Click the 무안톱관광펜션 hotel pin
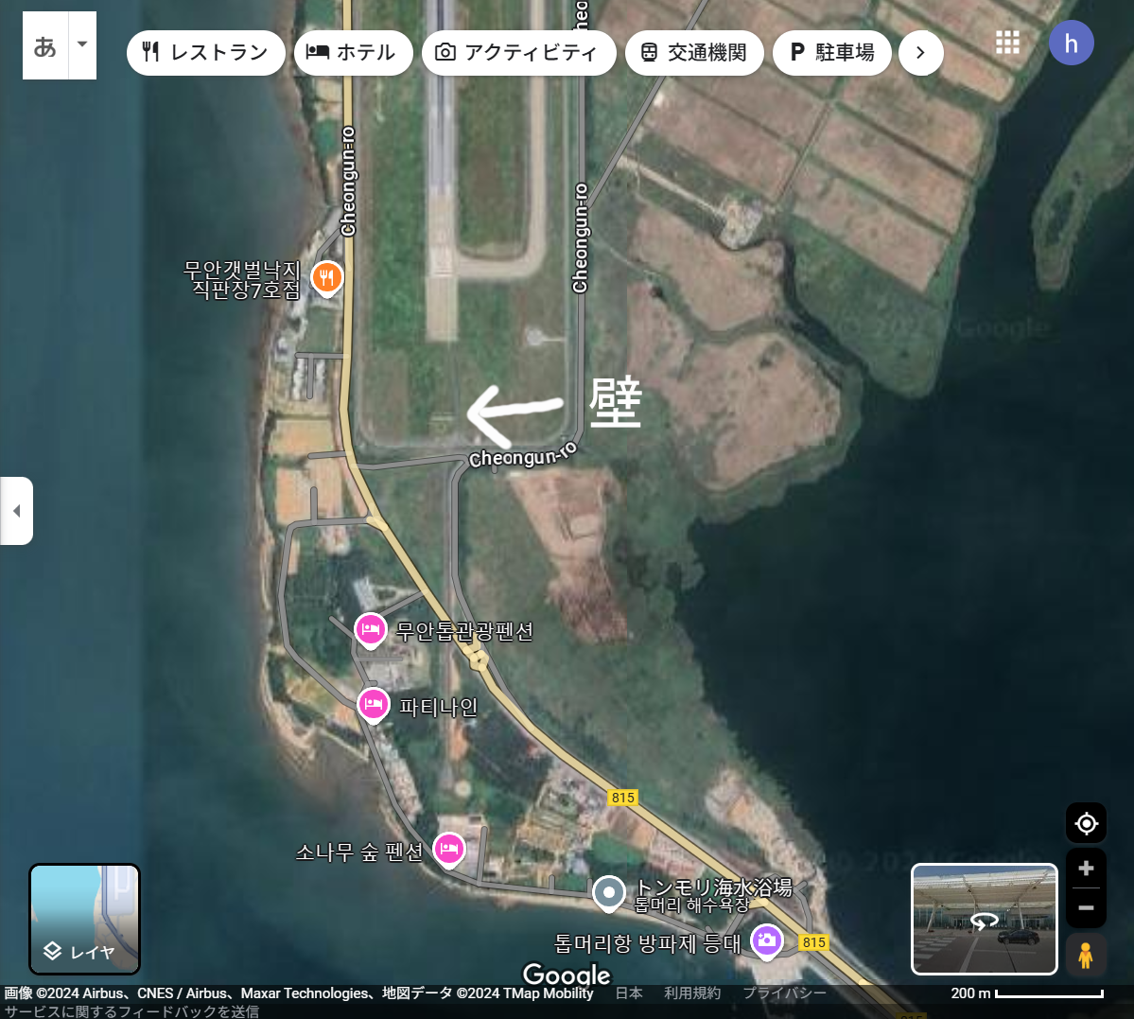The image size is (1134, 1019). tap(371, 631)
